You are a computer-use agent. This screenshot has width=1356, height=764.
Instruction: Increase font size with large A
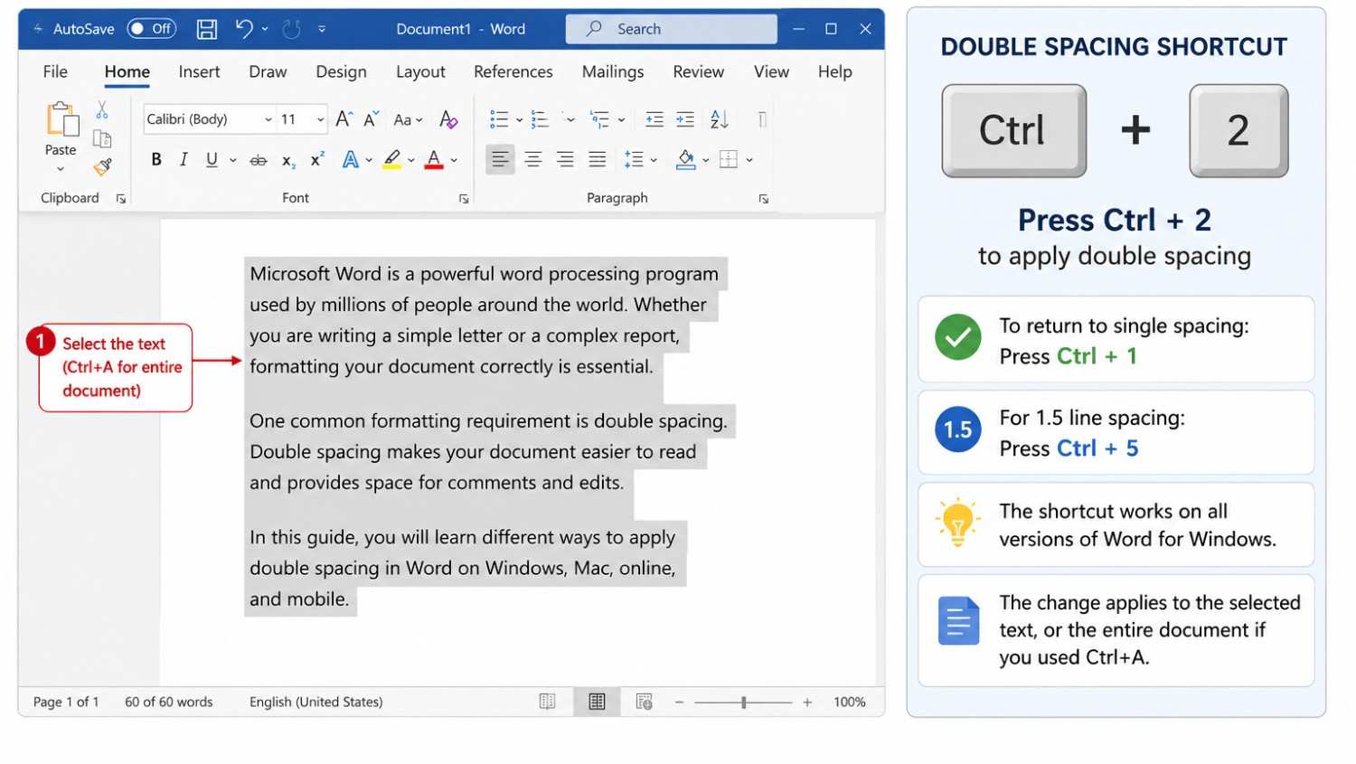pos(344,118)
